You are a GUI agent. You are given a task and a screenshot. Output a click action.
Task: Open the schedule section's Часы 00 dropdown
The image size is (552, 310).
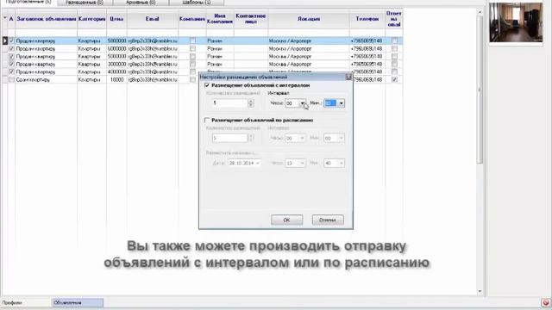pyautogui.click(x=303, y=138)
